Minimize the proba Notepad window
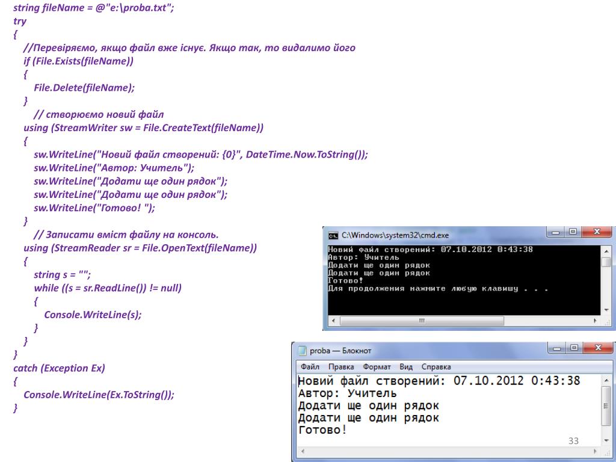Screen dimensions: 616x462 click(x=556, y=348)
